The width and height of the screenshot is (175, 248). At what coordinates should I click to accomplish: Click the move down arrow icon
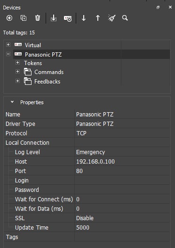(84, 18)
